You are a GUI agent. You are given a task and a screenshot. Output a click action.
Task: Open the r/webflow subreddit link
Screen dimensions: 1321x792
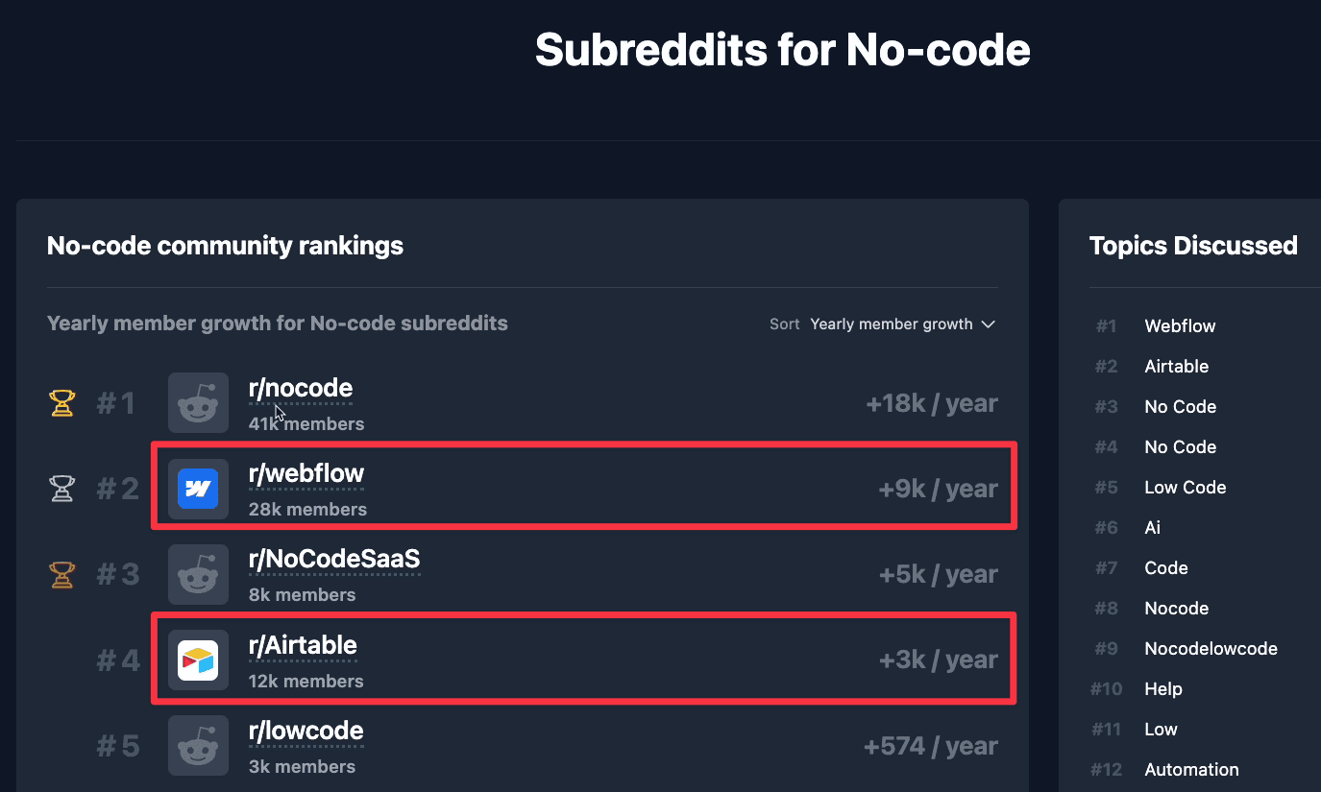306,472
